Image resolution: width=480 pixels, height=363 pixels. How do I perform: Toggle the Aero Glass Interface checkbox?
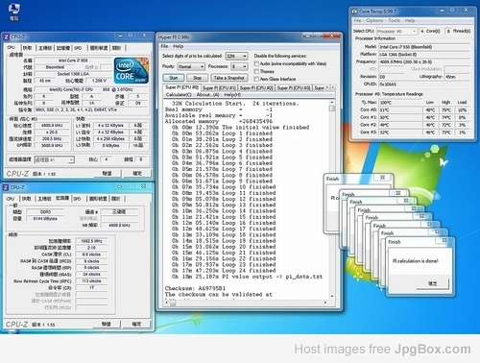coord(256,79)
